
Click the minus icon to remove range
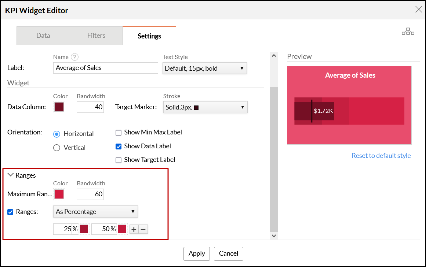point(143,229)
